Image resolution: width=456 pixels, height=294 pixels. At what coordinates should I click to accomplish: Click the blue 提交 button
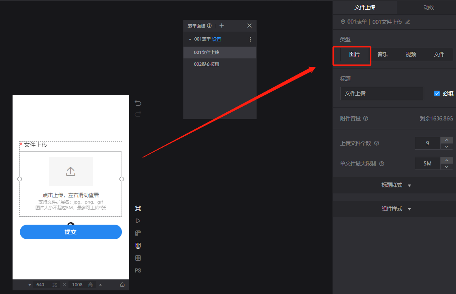(71, 232)
